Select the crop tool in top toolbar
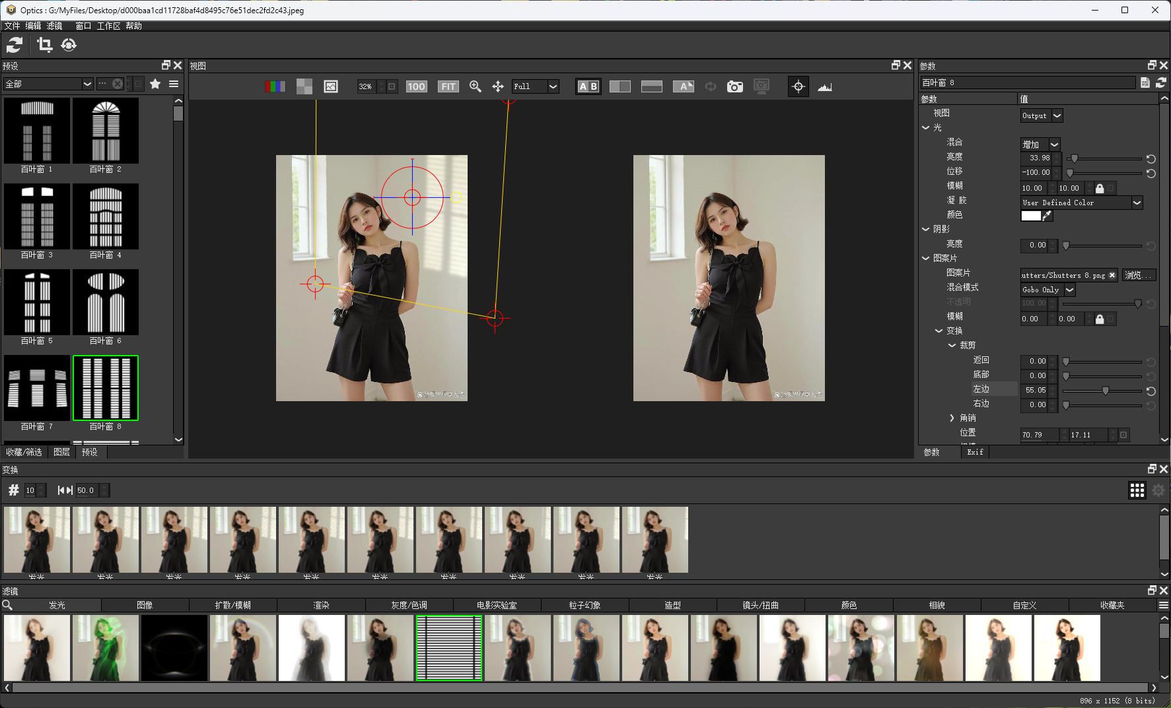1171x708 pixels. click(x=44, y=45)
